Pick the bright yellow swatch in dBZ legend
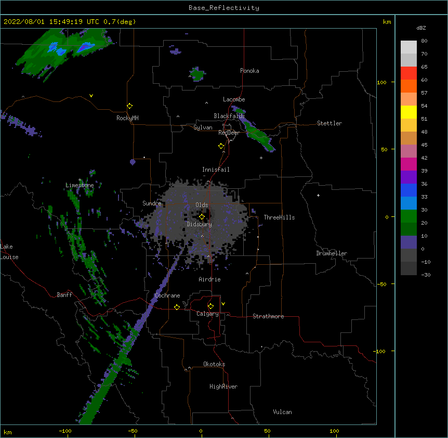 tap(409, 112)
